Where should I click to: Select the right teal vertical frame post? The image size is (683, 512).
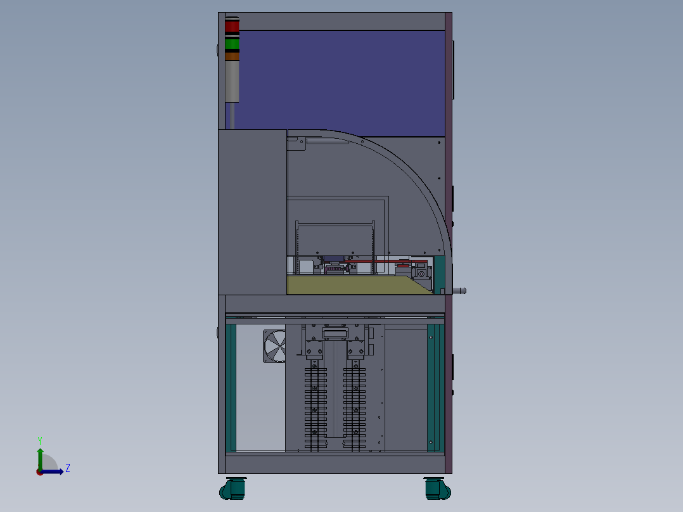pyautogui.click(x=434, y=387)
